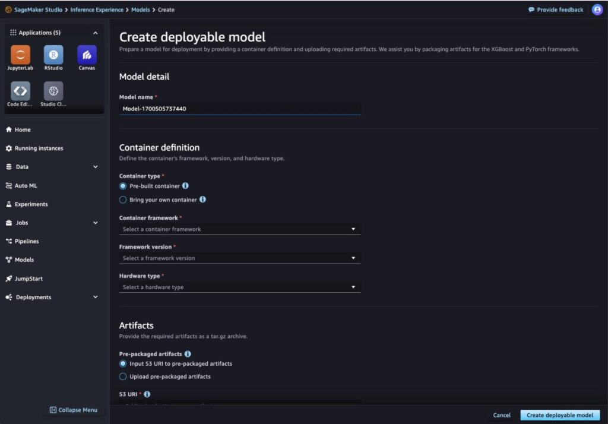Click the Home house icon in sidebar
Screen dimensions: 608x424
(8, 129)
